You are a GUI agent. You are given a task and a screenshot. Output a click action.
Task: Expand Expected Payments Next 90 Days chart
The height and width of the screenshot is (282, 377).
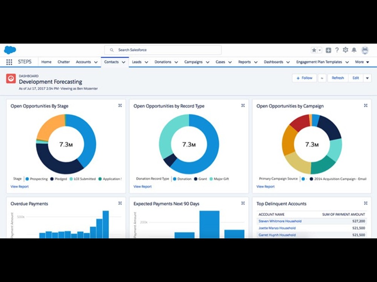(243, 203)
